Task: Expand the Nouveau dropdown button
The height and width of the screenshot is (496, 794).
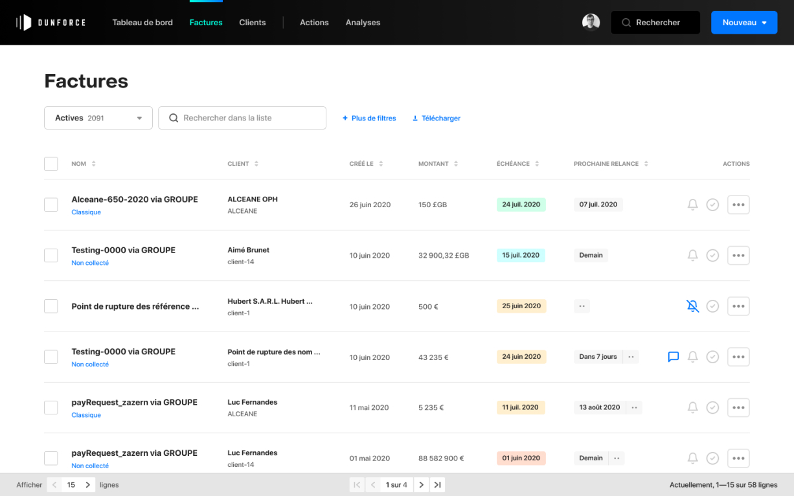Action: pyautogui.click(x=744, y=23)
